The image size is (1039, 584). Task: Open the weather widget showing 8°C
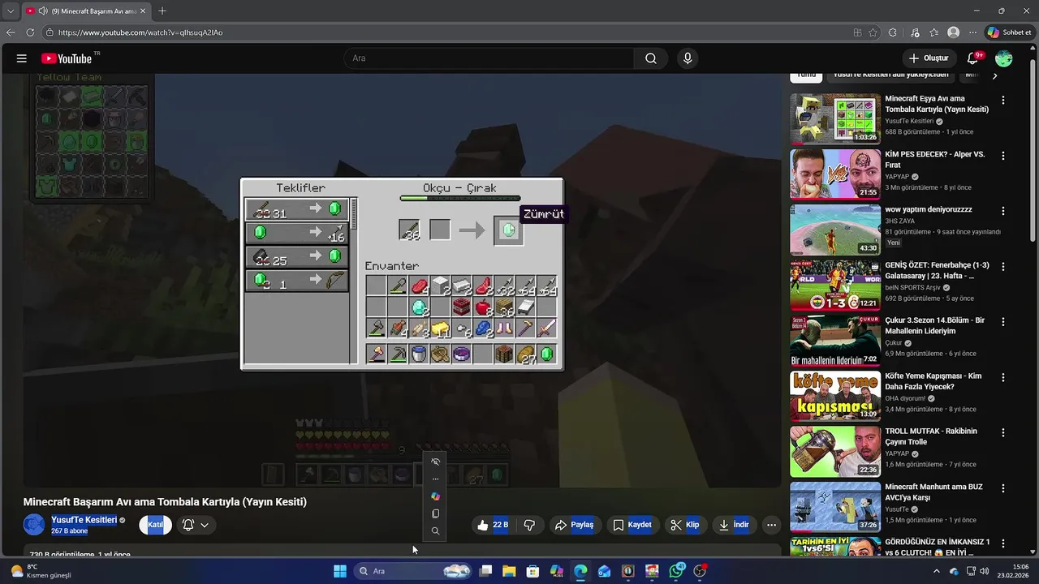point(41,571)
